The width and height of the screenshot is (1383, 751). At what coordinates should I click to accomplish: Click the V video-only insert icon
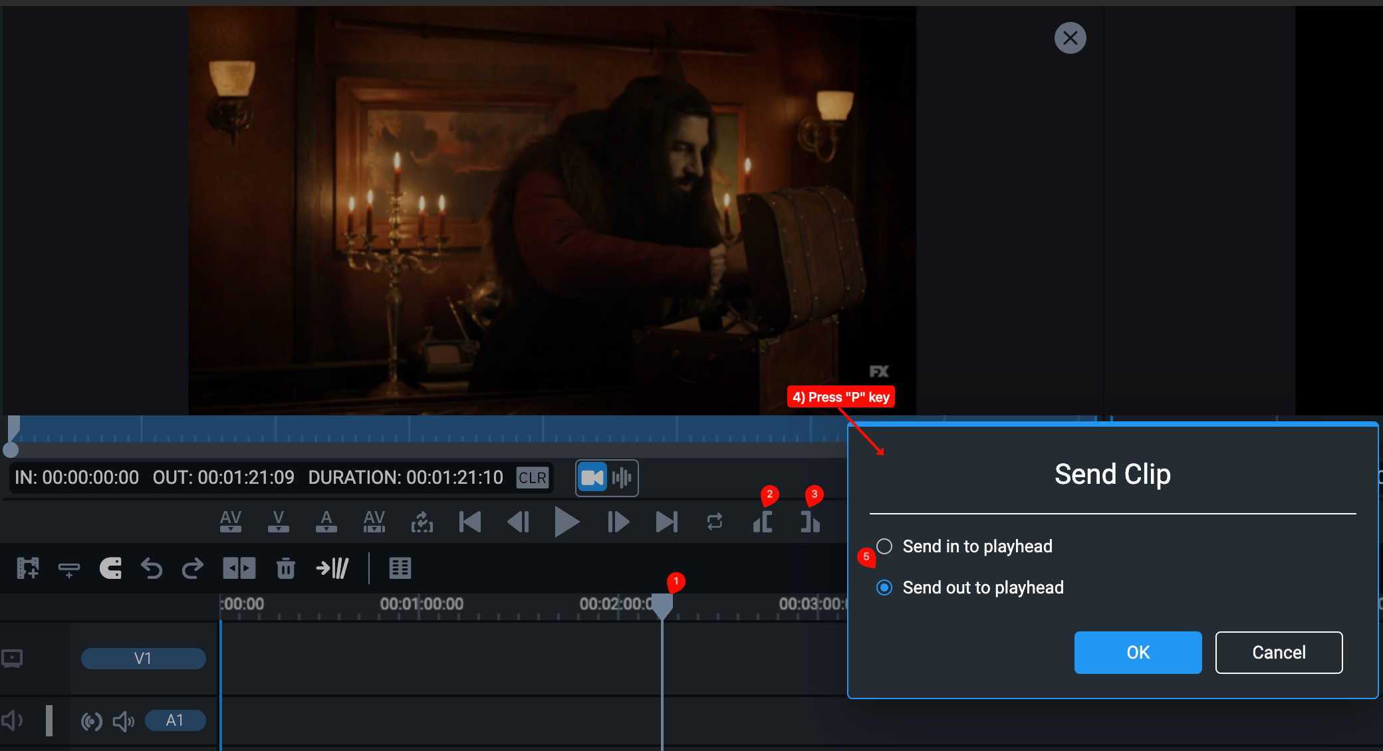[279, 522]
